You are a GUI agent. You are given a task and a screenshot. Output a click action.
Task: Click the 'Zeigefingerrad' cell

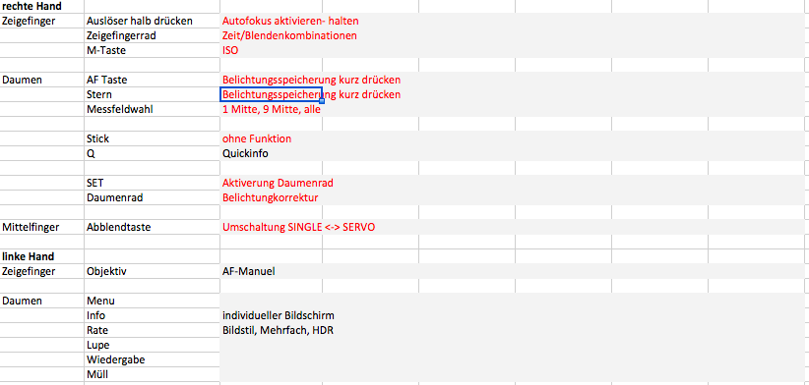152,36
